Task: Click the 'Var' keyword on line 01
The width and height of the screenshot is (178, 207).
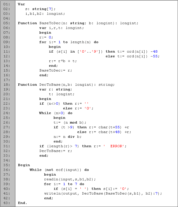Action: coord(21,4)
